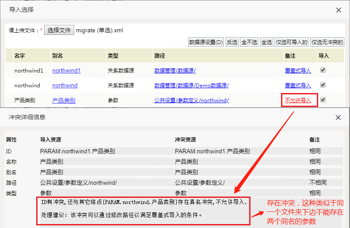Image resolution: width=350 pixels, height=228 pixels.
Task: Click conflict path 公共设置/参数定义/ value
Action: (200, 183)
